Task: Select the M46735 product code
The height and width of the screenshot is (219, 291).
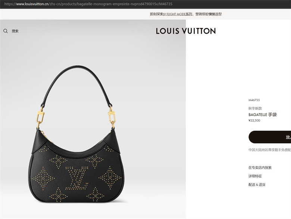Action: (x=254, y=100)
